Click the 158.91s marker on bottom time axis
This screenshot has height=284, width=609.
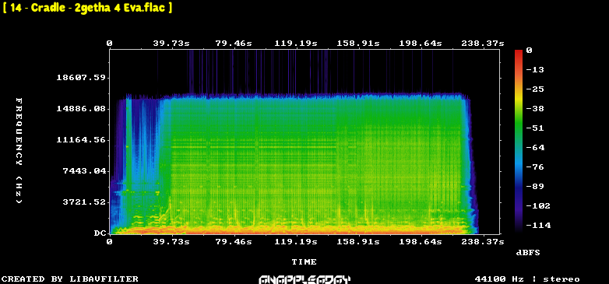coord(358,242)
